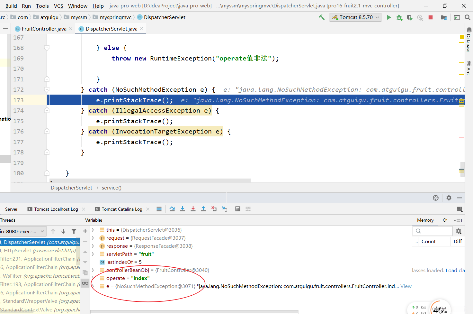
Task: Toggle the threads filter funnel icon
Action: (74, 231)
